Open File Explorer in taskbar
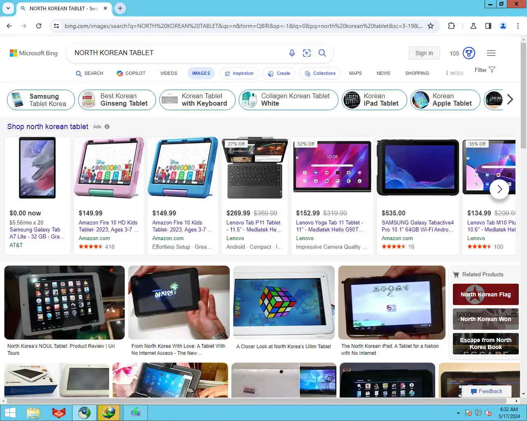Viewport: 527px width, 421px height. pos(33,413)
